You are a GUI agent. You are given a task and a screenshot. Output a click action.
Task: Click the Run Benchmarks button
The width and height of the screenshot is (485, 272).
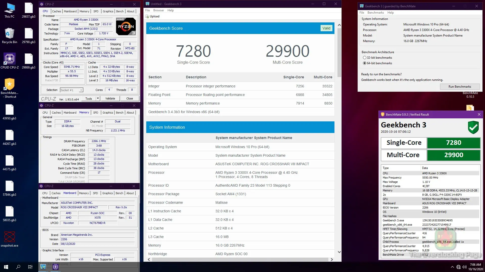(460, 87)
